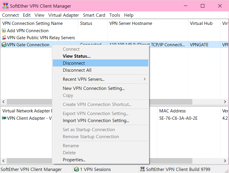Open Properties... from the context menu
This screenshot has width=229, height=173.
click(x=101, y=160)
